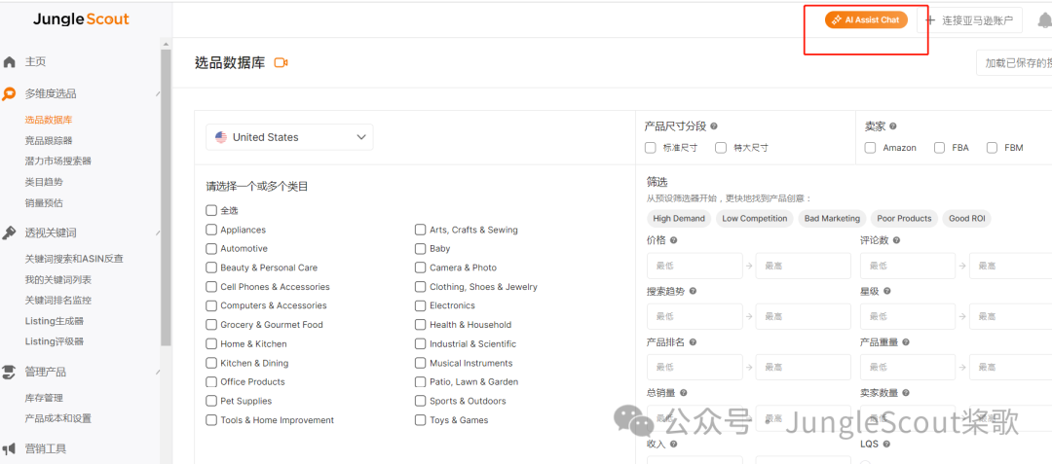Tick the Amazon seller checkbox
1052x464 pixels.
coord(870,147)
